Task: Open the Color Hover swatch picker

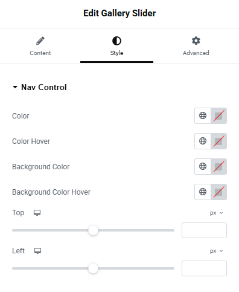Action: [x=218, y=141]
